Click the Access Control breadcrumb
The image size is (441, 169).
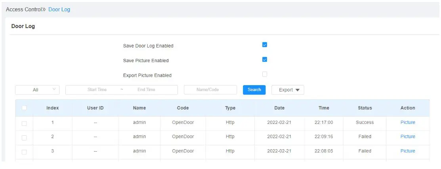coord(24,9)
